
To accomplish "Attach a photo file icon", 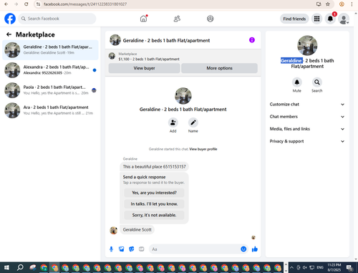I will point(122,249).
